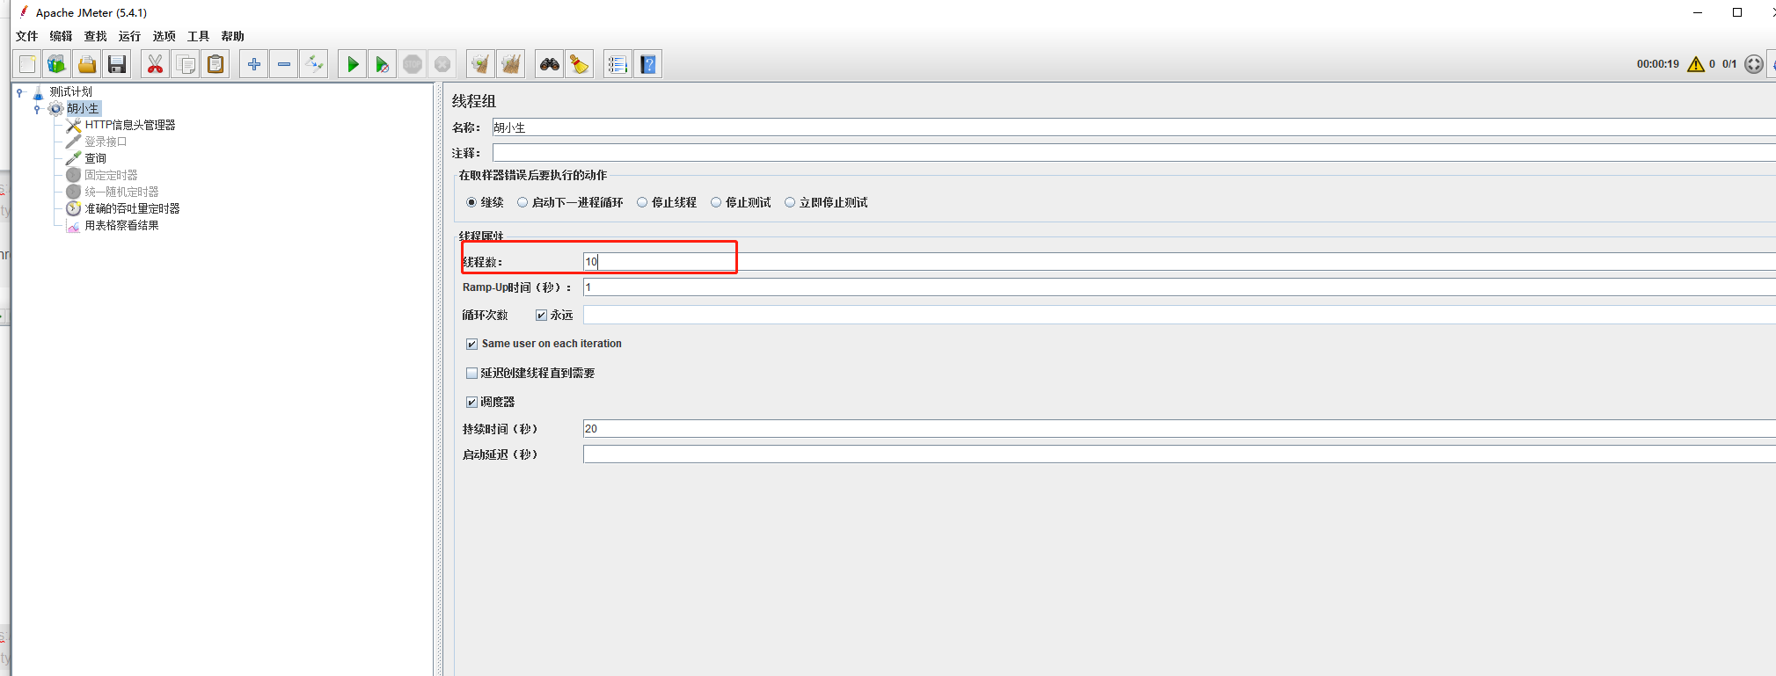Screen dimensions: 1776x676
Task: Create a new test plan via New icon
Action: click(27, 64)
